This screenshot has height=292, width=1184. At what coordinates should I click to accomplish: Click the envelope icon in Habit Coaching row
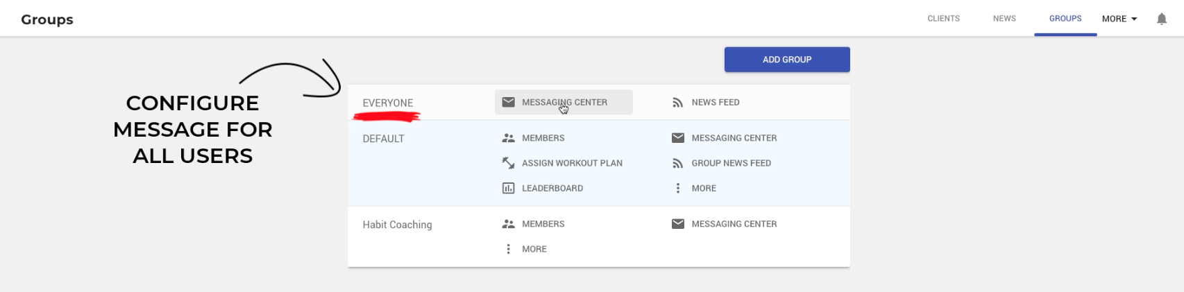pos(677,224)
